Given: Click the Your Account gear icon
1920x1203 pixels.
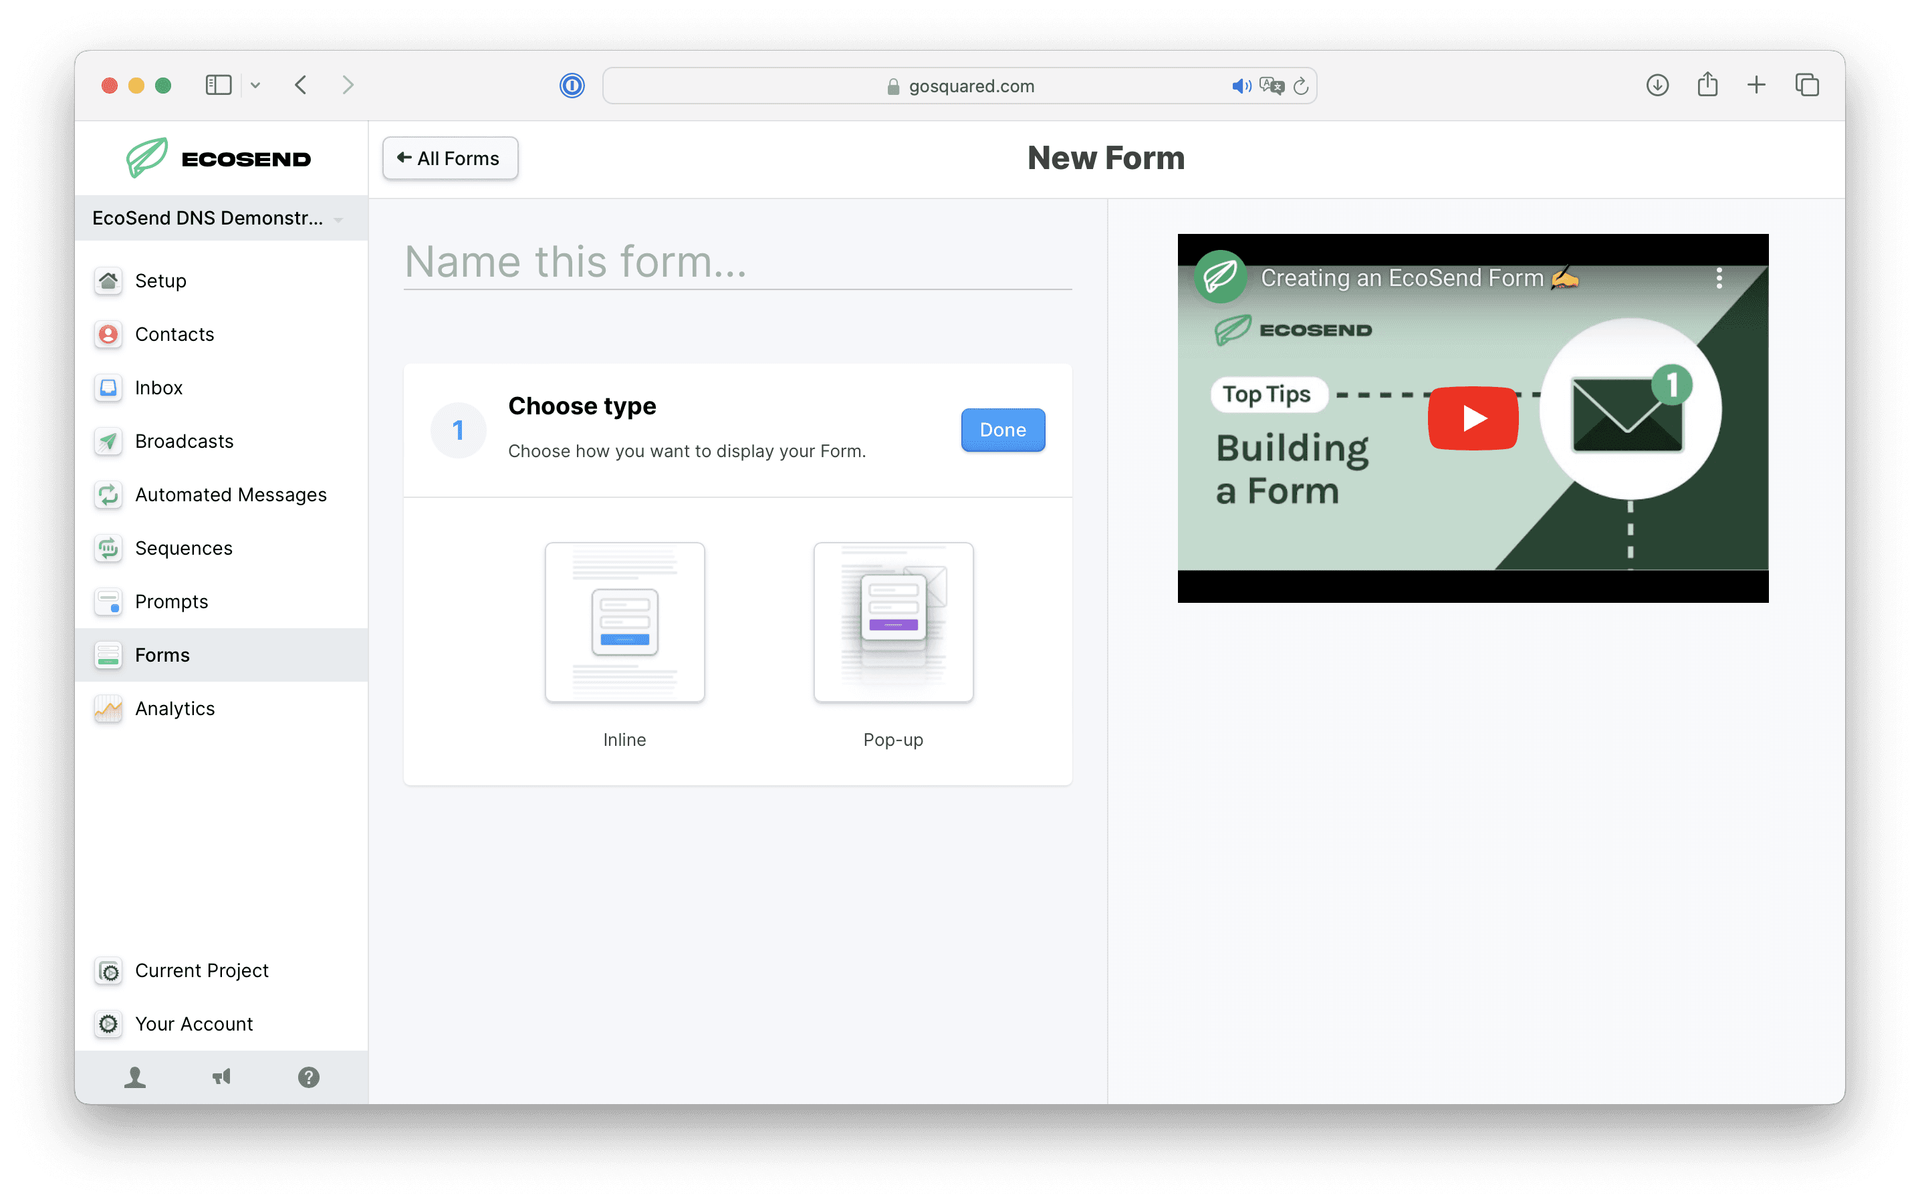Looking at the screenshot, I should click(x=108, y=1024).
